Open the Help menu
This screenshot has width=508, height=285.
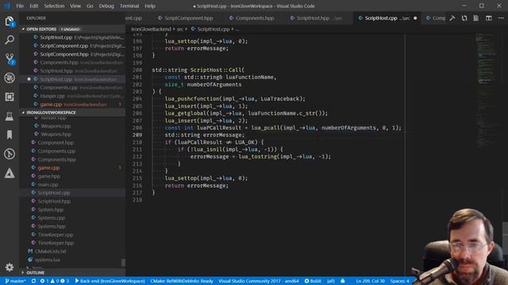point(150,6)
